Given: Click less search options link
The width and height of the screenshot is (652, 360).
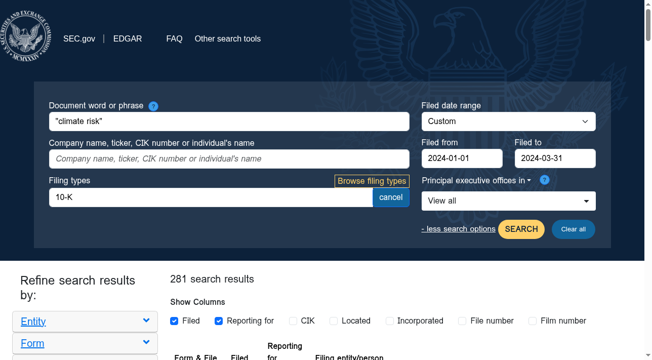Looking at the screenshot, I should pos(458,229).
